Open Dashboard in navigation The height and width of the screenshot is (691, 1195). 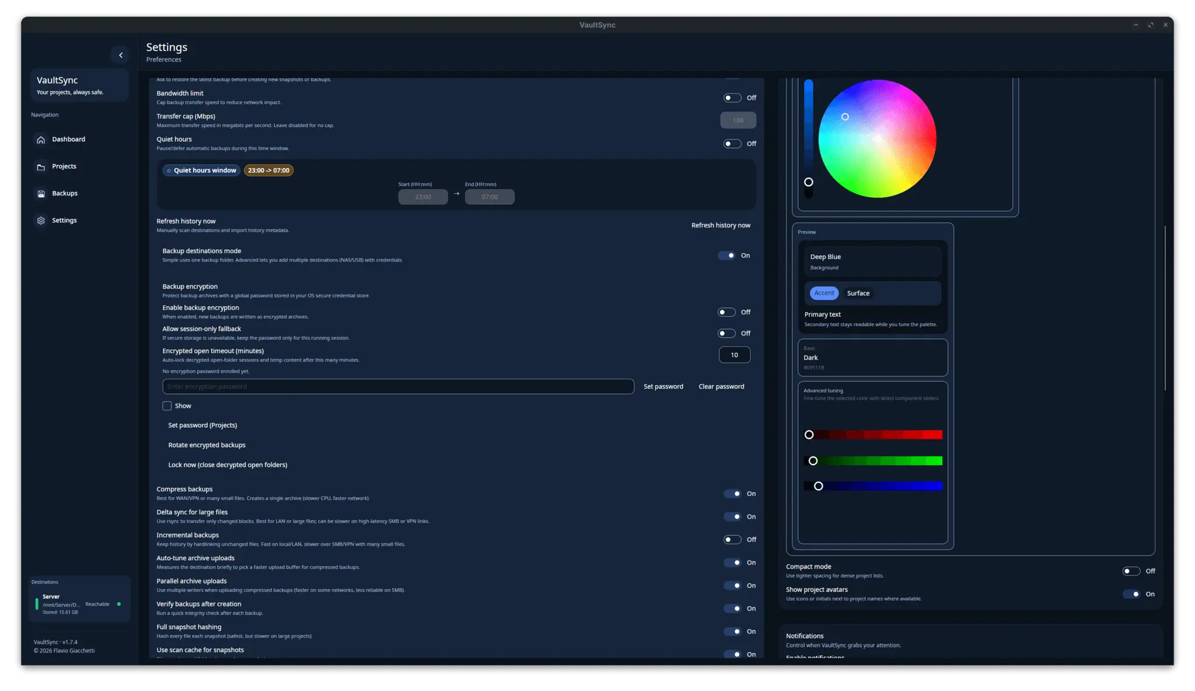(x=68, y=139)
